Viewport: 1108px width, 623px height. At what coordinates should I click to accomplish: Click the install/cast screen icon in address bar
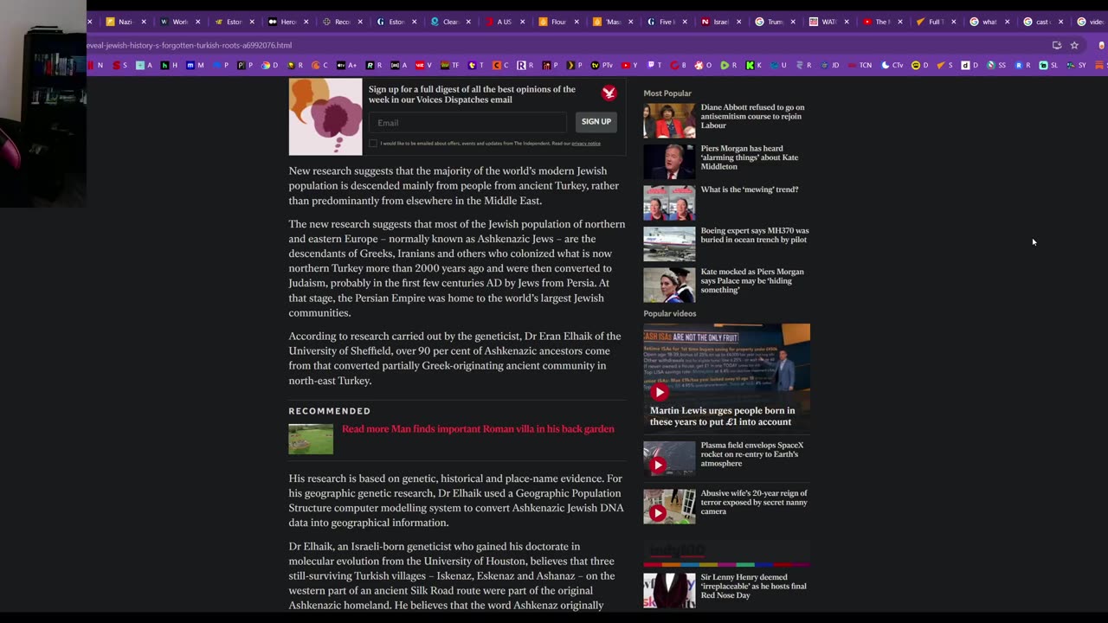tap(1057, 45)
